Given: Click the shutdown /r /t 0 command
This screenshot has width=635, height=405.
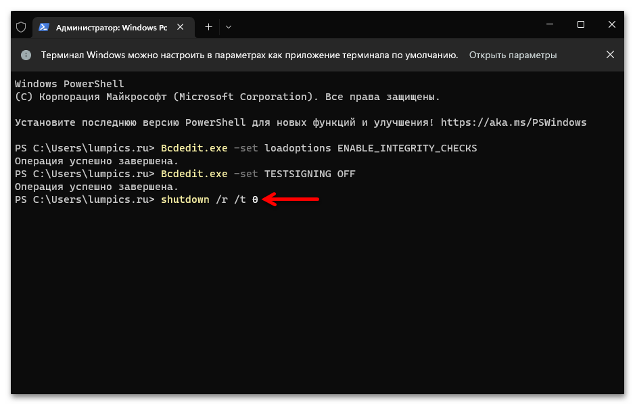Looking at the screenshot, I should tap(210, 199).
